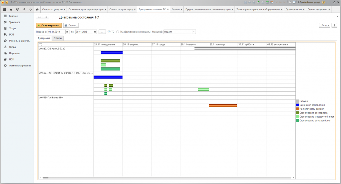
Task: Switch to Транспортные средства и оборудование tab
Action: 258,9
